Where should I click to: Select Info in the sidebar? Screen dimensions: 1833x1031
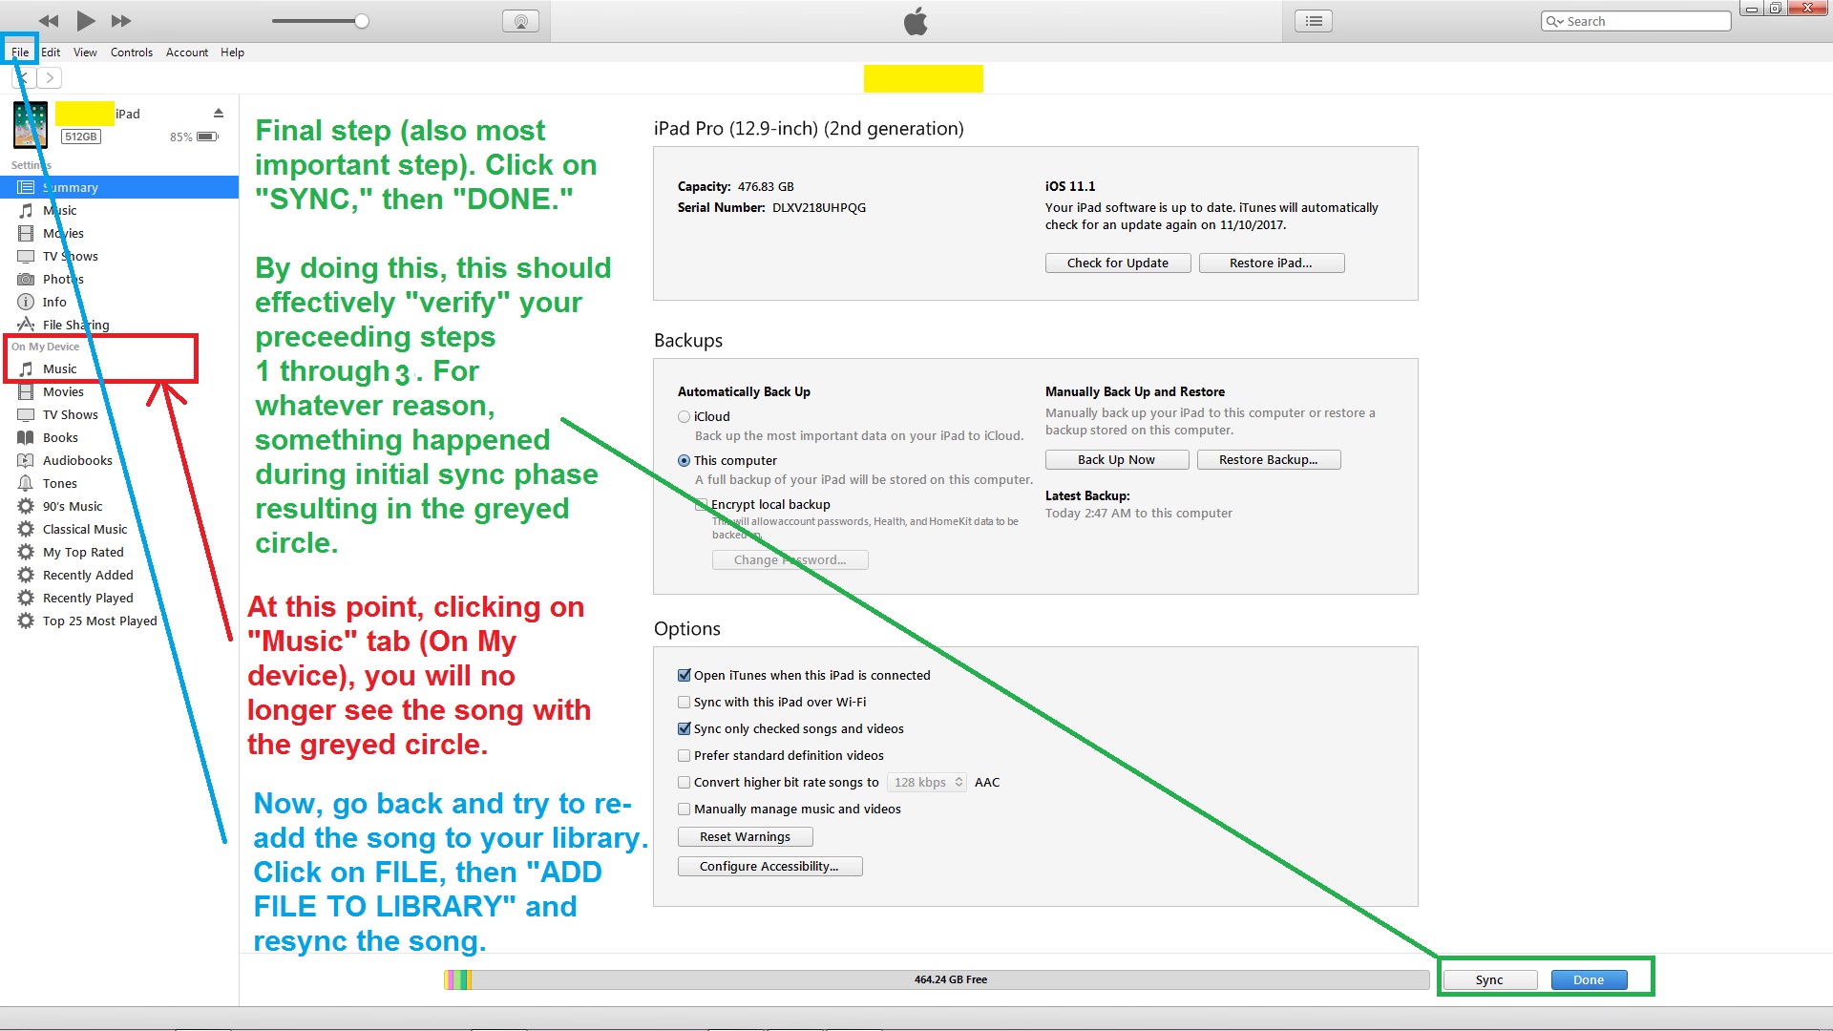pos(54,302)
